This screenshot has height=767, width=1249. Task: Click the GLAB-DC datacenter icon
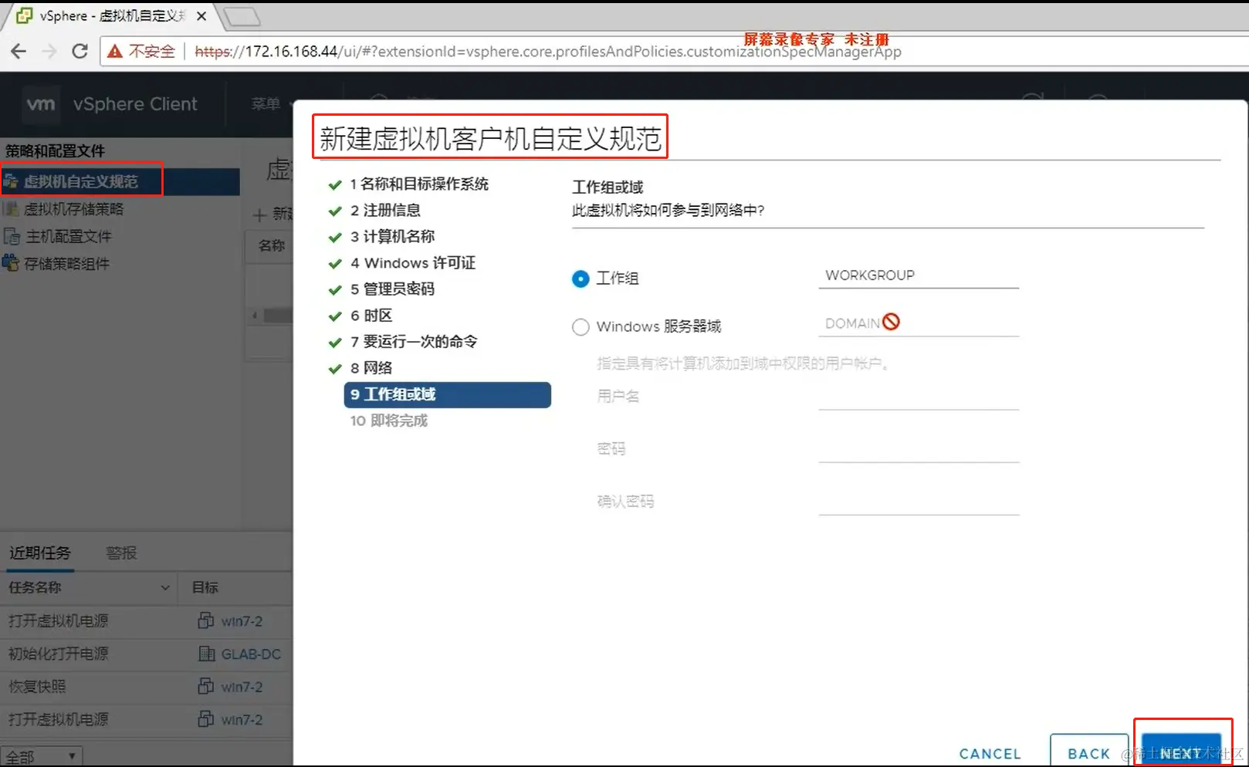tap(206, 654)
